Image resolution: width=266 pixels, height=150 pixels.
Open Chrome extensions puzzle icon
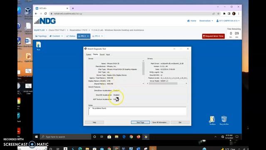coord(224,14)
